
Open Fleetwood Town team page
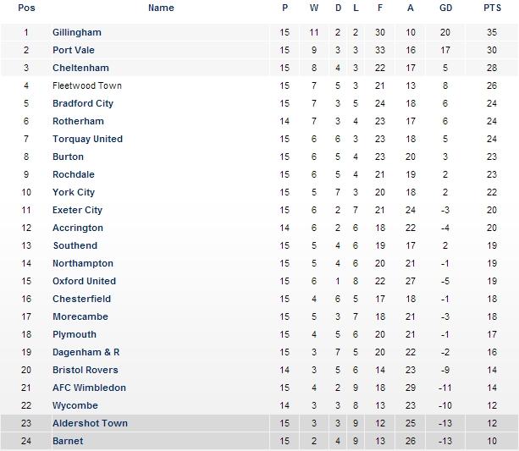(86, 85)
